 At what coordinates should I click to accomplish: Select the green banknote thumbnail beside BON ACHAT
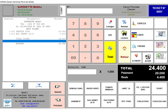click(161, 58)
